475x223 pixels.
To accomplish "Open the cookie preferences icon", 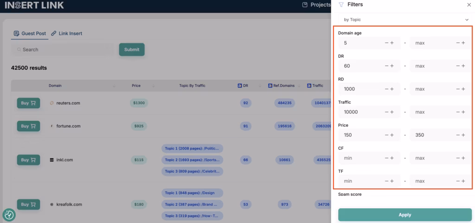I will [9, 215].
